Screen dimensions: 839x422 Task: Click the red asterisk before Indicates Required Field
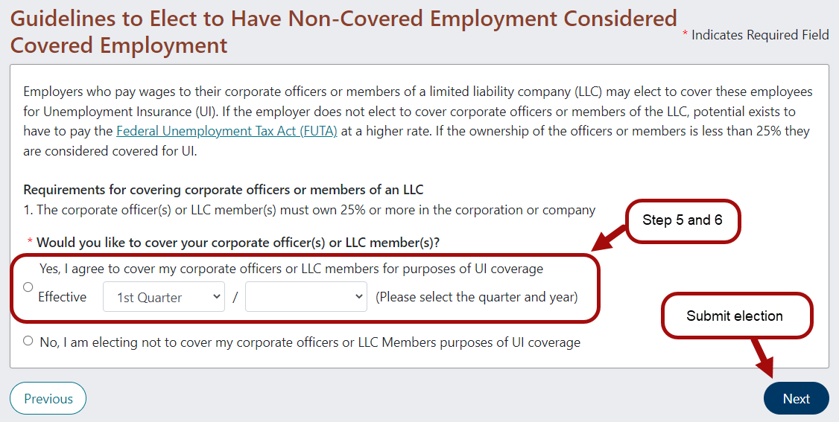[685, 36]
